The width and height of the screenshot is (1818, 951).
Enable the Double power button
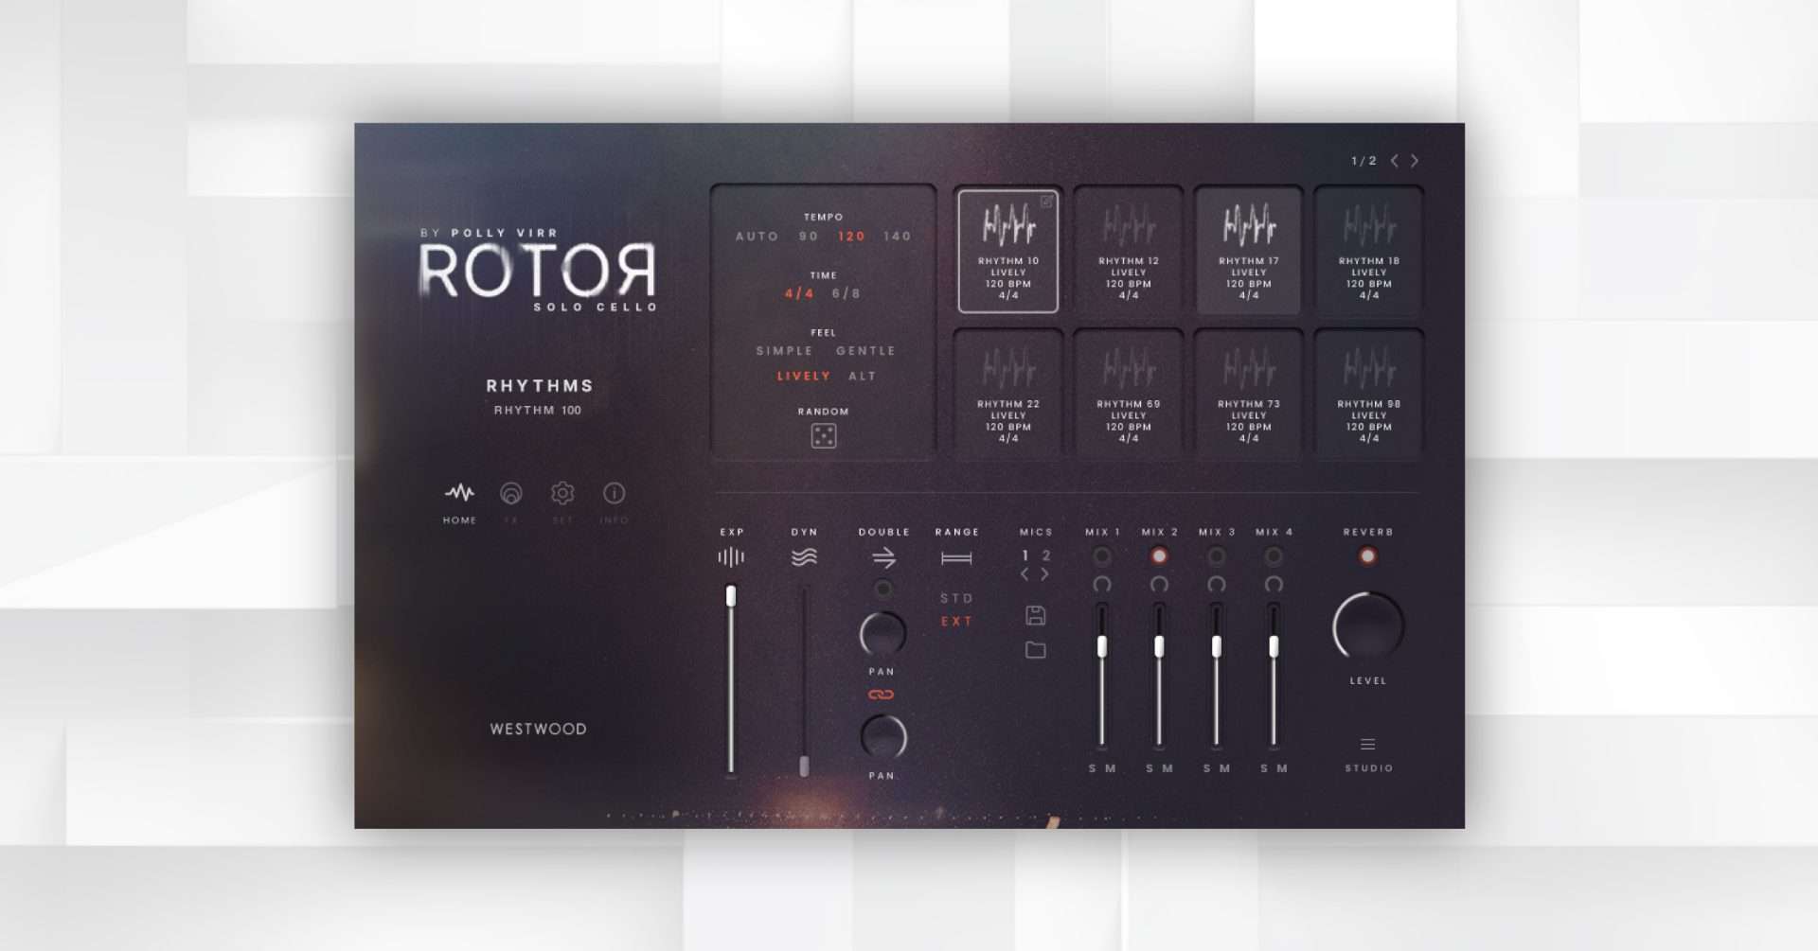(x=883, y=589)
